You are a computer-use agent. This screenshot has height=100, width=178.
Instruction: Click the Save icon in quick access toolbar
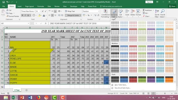pos(4,2)
